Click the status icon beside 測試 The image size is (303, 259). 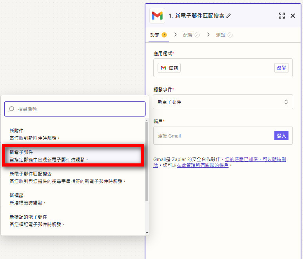pos(230,35)
